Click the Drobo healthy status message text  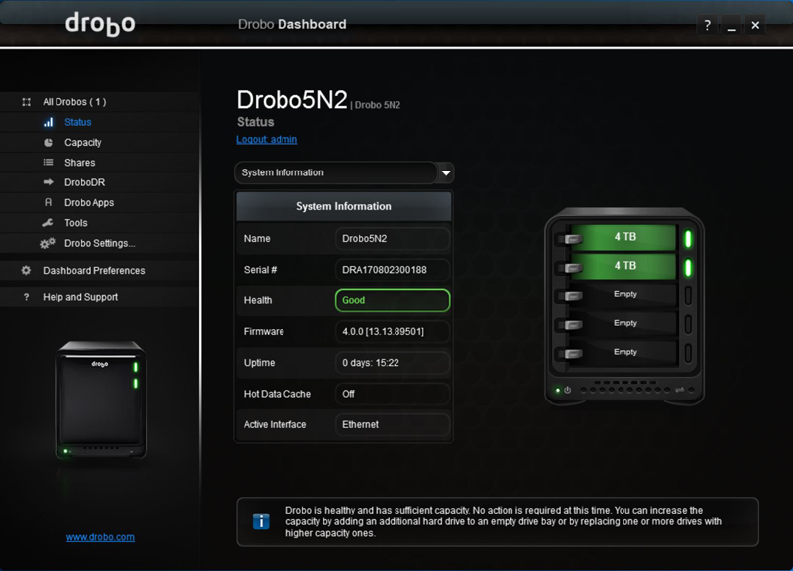point(504,521)
